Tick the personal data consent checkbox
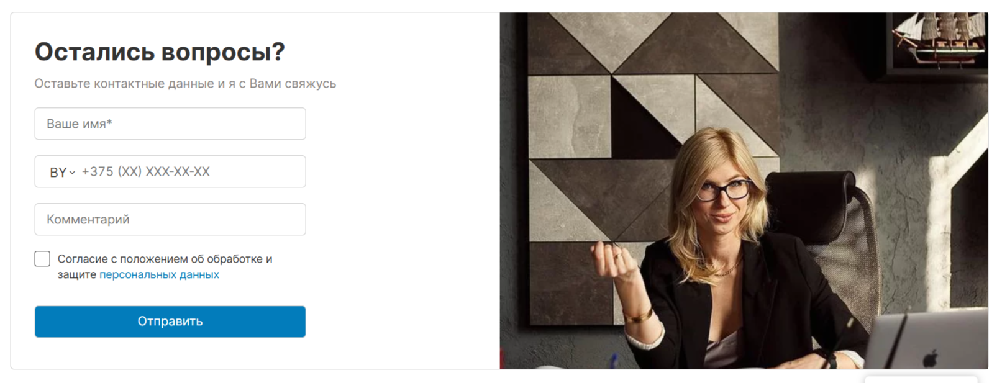Viewport: 997px width, 383px height. click(42, 259)
